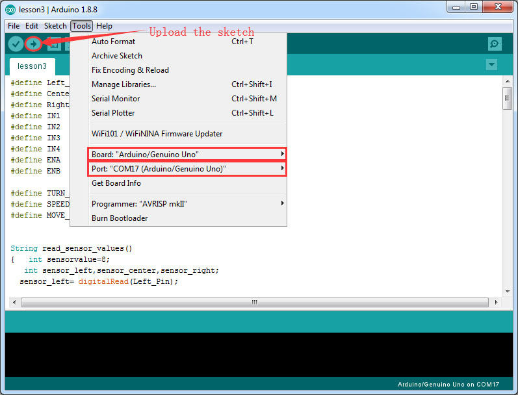The height and width of the screenshot is (395, 518).
Task: Close the Arduino window
Action: point(498,7)
